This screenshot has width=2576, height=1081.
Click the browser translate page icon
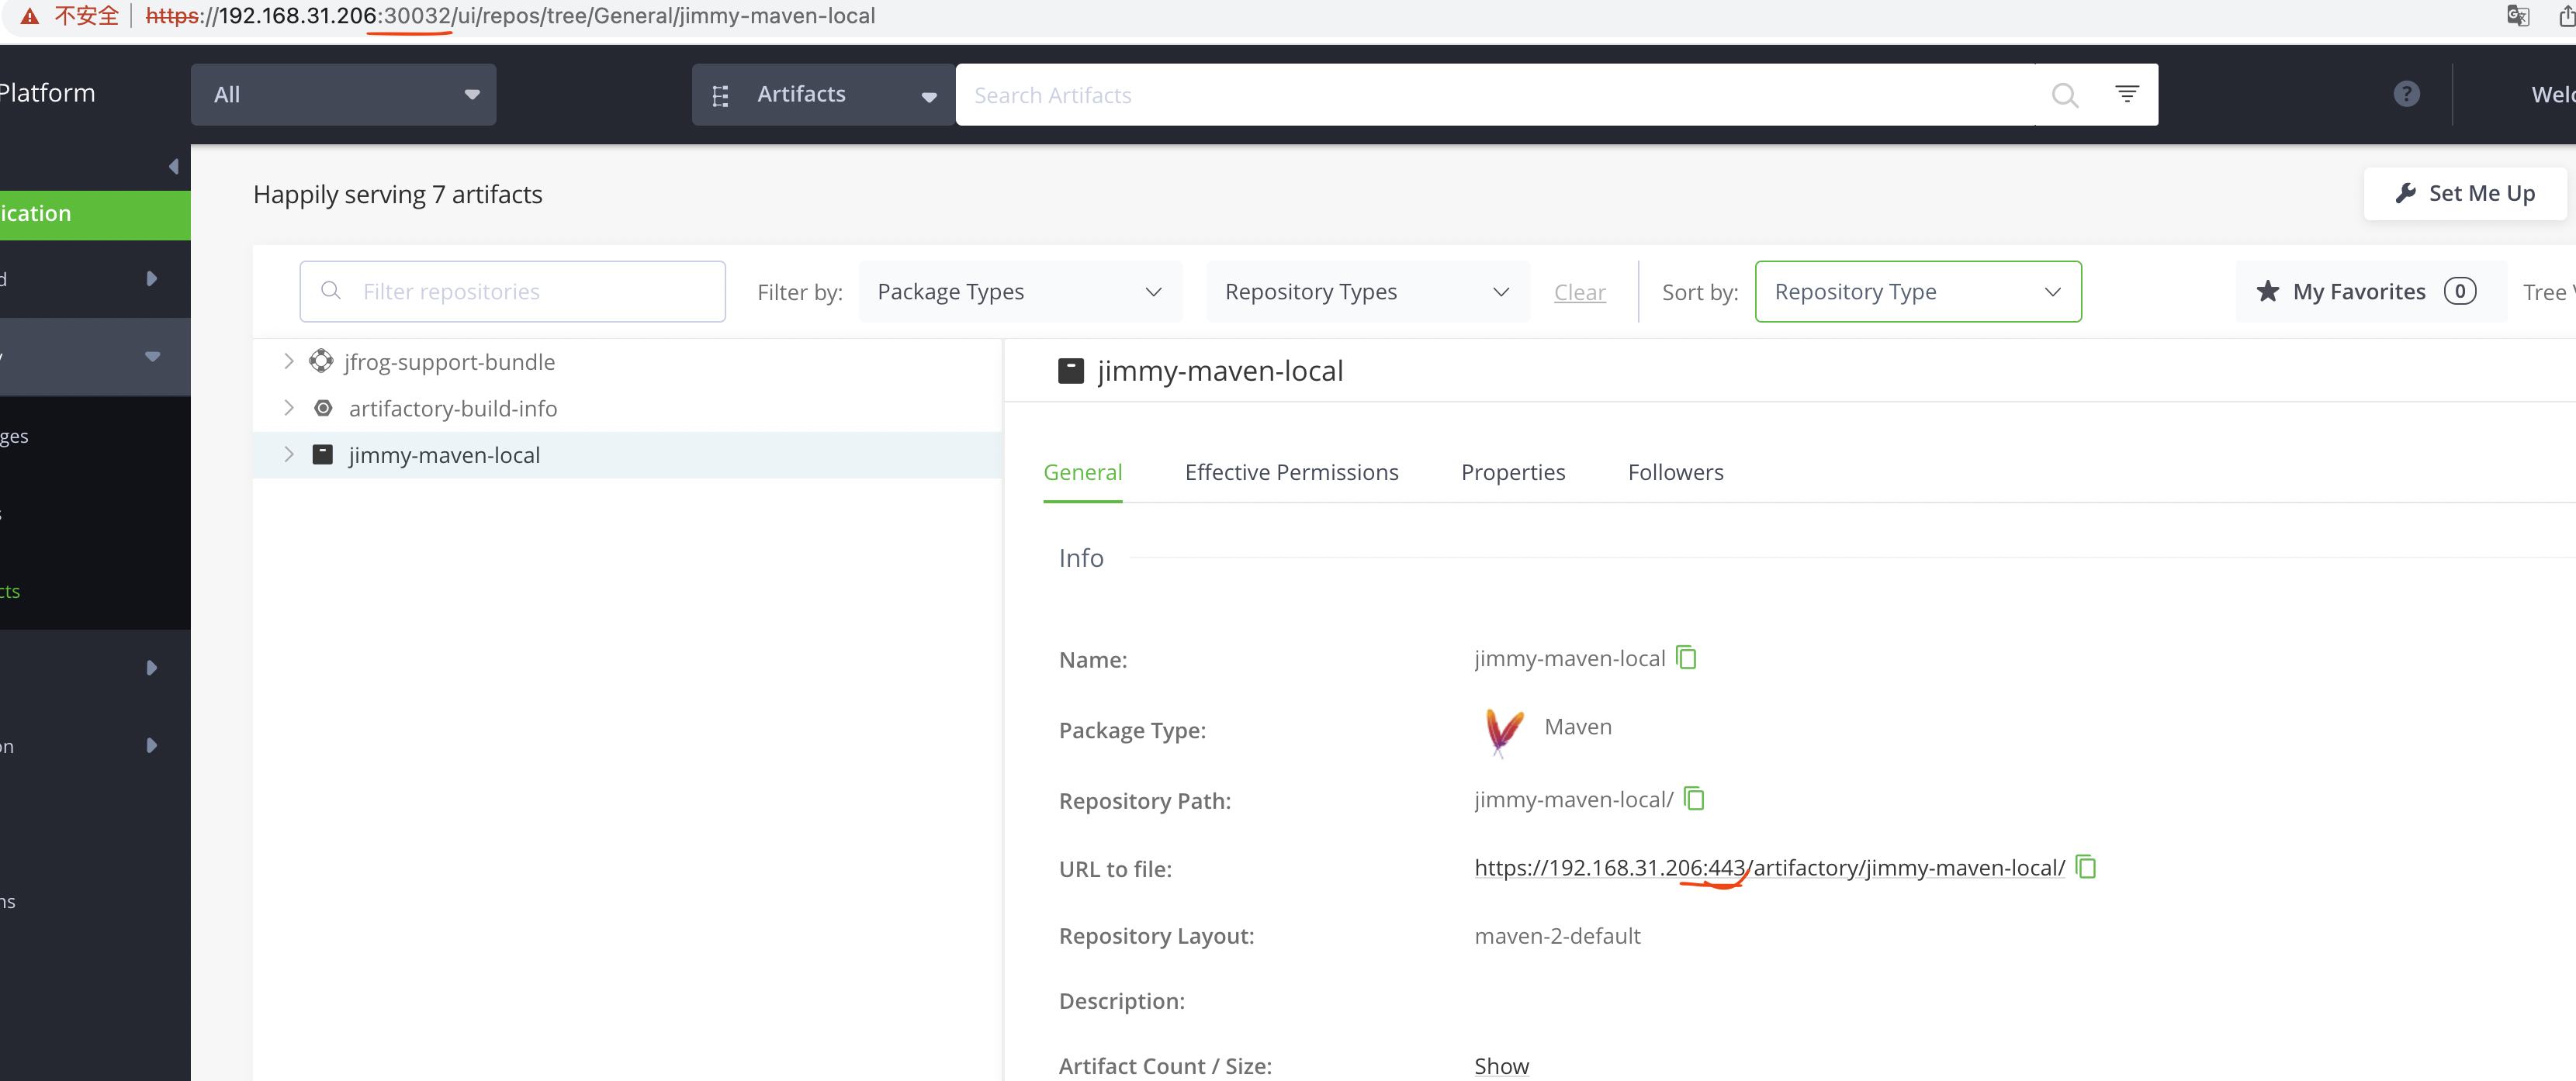tap(2518, 15)
